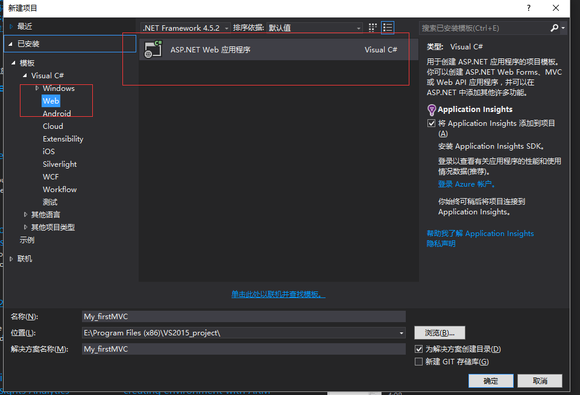Open the 隐私声明 privacy link
Screen dimensions: 580x395
(441, 243)
